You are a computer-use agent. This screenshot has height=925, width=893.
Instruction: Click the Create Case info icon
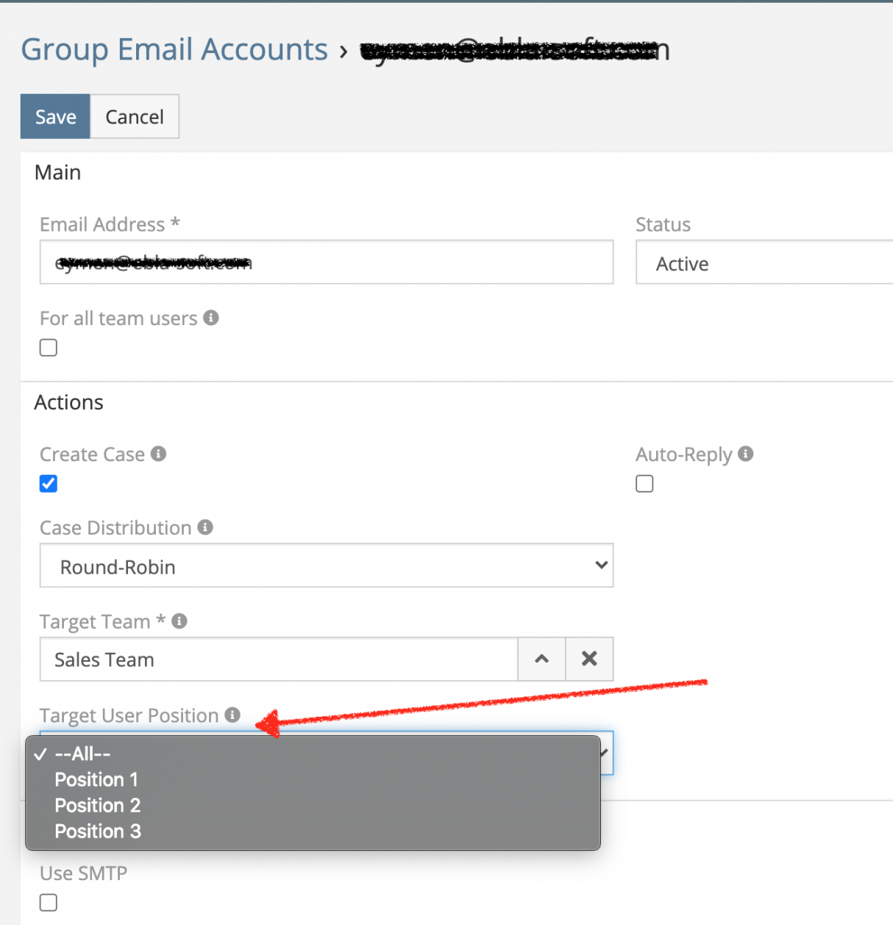pos(158,454)
